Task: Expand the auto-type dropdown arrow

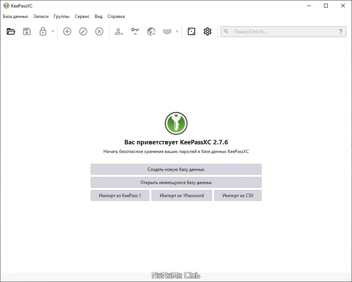Action: coord(177,31)
